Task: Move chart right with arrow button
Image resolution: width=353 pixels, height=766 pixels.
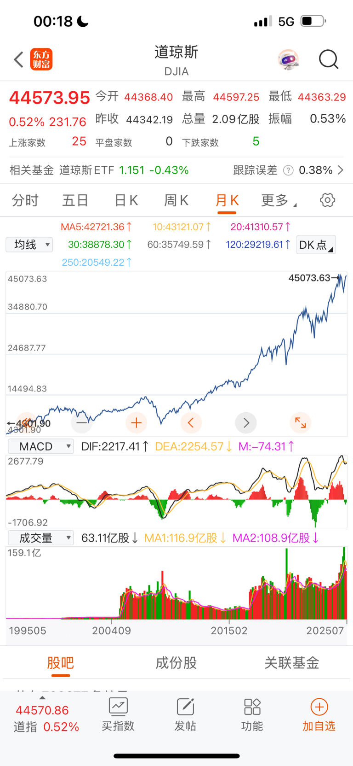Action: pos(246,422)
